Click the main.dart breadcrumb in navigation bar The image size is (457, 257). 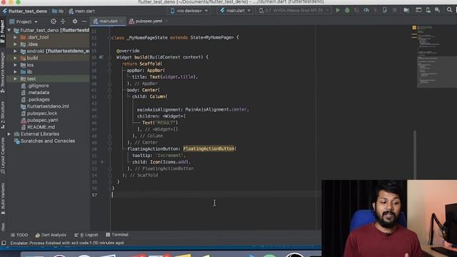(x=82, y=11)
